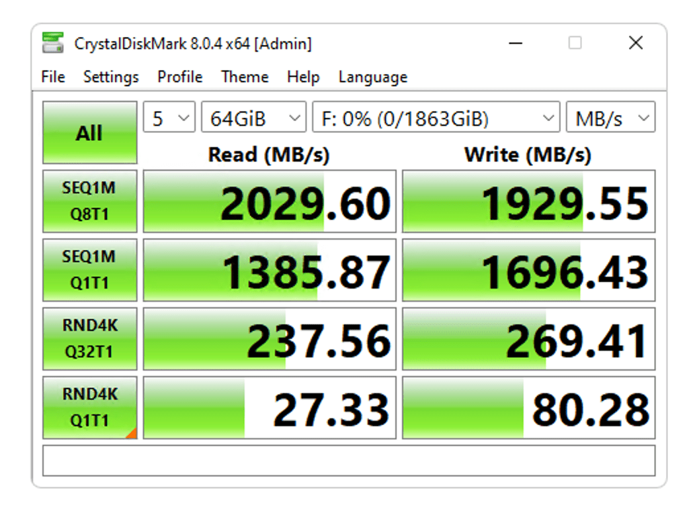Screen dimensions: 693x511
Task: Click the CrystalDiskMark app icon in title bar
Action: click(53, 44)
